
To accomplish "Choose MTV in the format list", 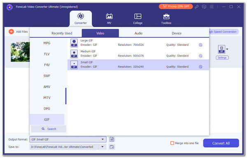I will [47, 98].
